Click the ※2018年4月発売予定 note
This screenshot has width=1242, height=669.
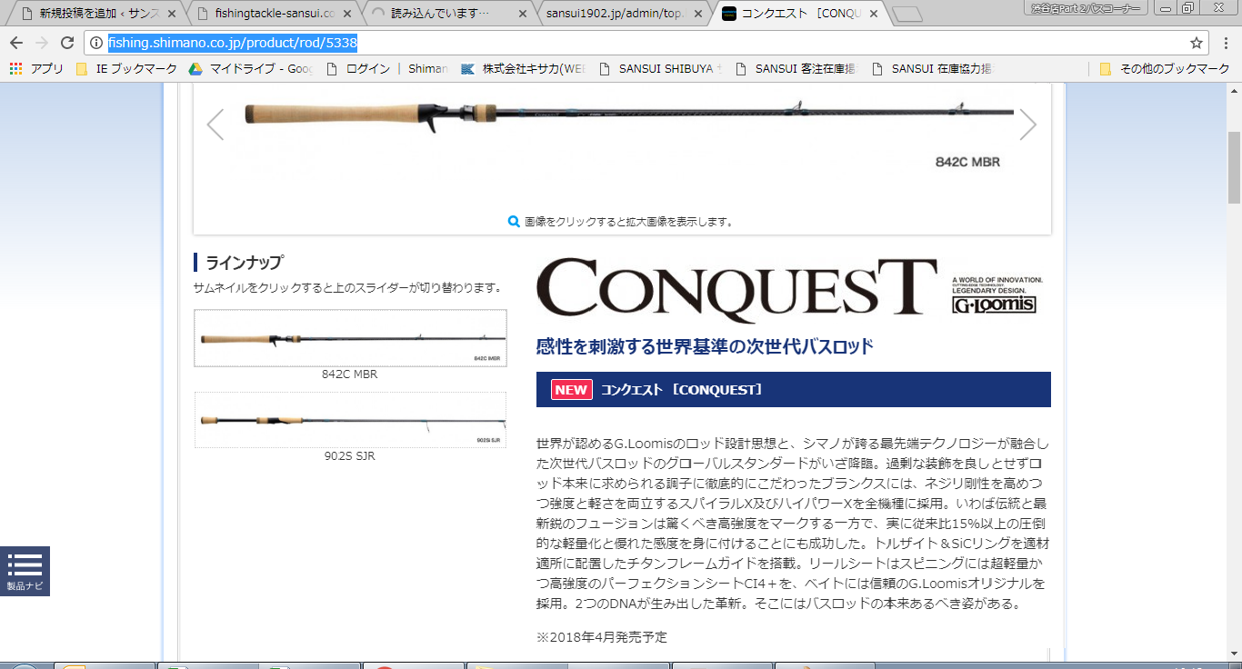coord(602,637)
